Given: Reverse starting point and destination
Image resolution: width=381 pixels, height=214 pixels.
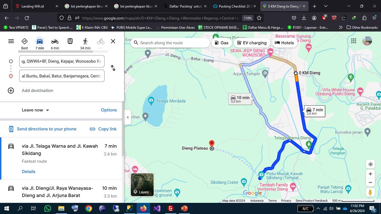Looking at the screenshot, I should (113, 68).
